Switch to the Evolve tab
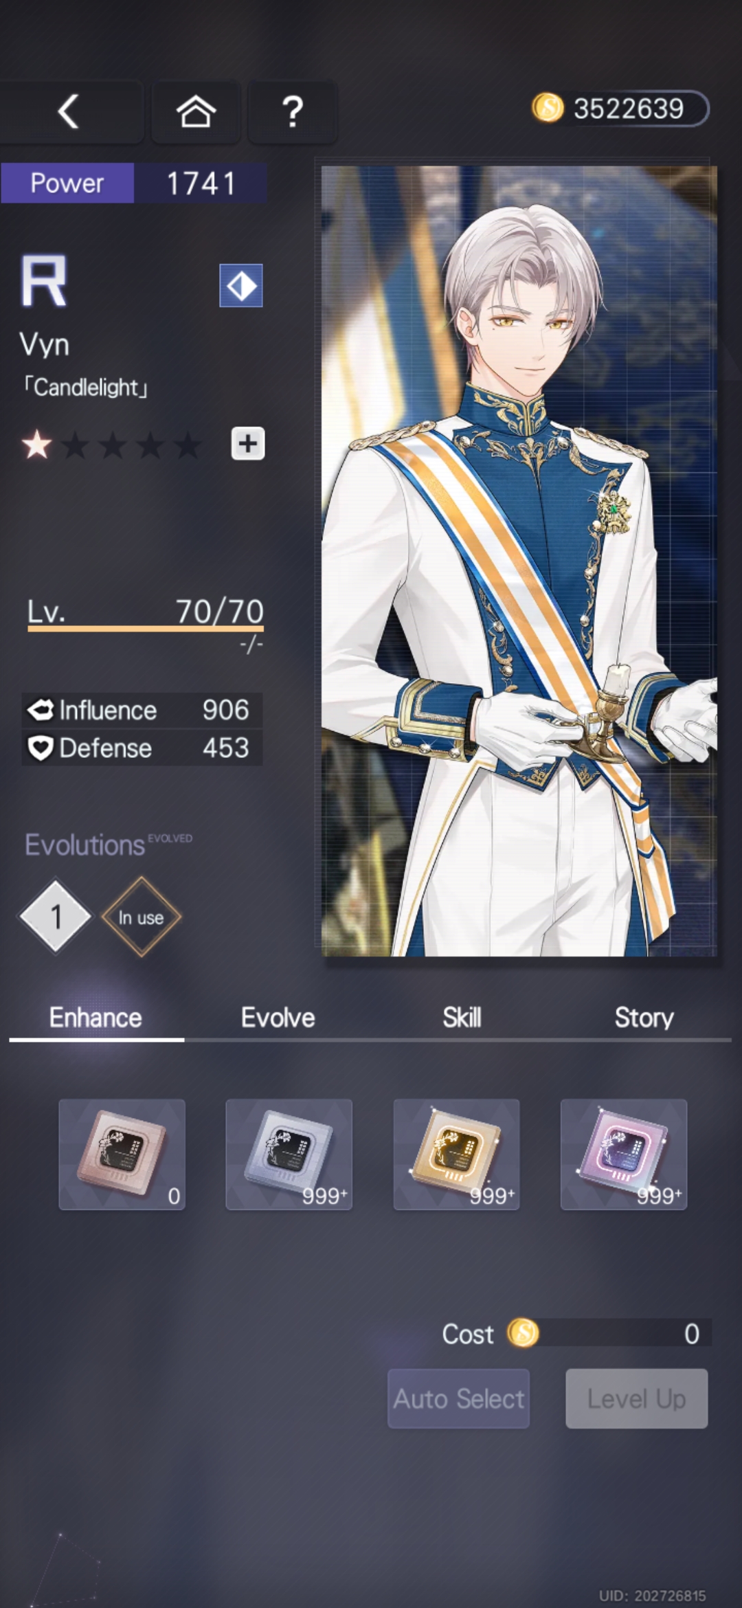742x1608 pixels. (x=278, y=1018)
